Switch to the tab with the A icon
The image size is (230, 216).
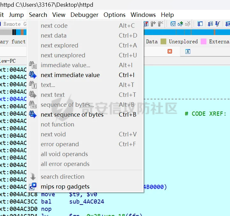coord(188,52)
